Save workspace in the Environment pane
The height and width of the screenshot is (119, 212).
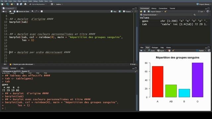click(144, 12)
